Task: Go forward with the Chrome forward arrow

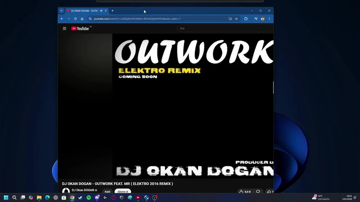Action: tap(68, 19)
